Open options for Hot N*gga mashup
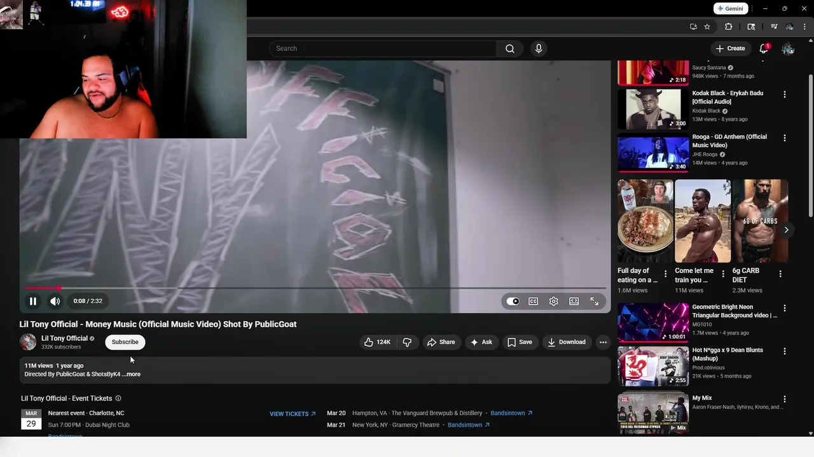This screenshot has width=814, height=457. click(785, 351)
